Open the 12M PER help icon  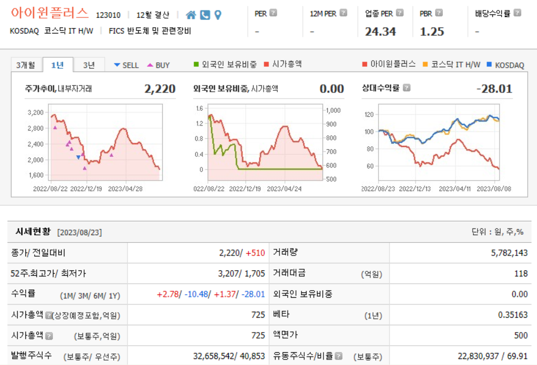click(x=343, y=13)
